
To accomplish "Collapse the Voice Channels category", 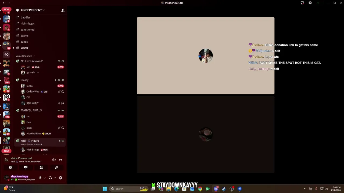I will click(25, 56).
